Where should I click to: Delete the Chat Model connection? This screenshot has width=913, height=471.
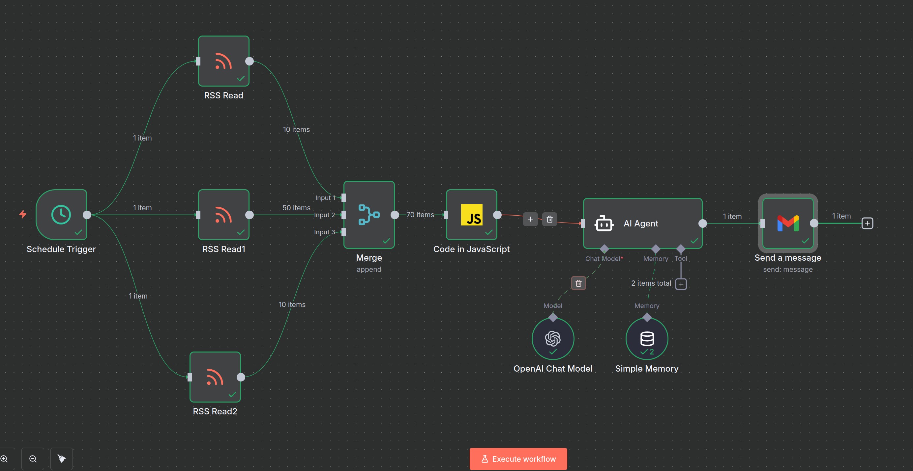(x=578, y=283)
